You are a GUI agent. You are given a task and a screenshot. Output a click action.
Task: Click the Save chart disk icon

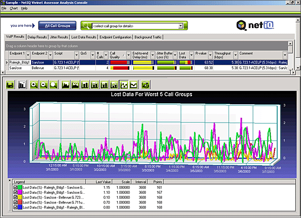click(10, 84)
